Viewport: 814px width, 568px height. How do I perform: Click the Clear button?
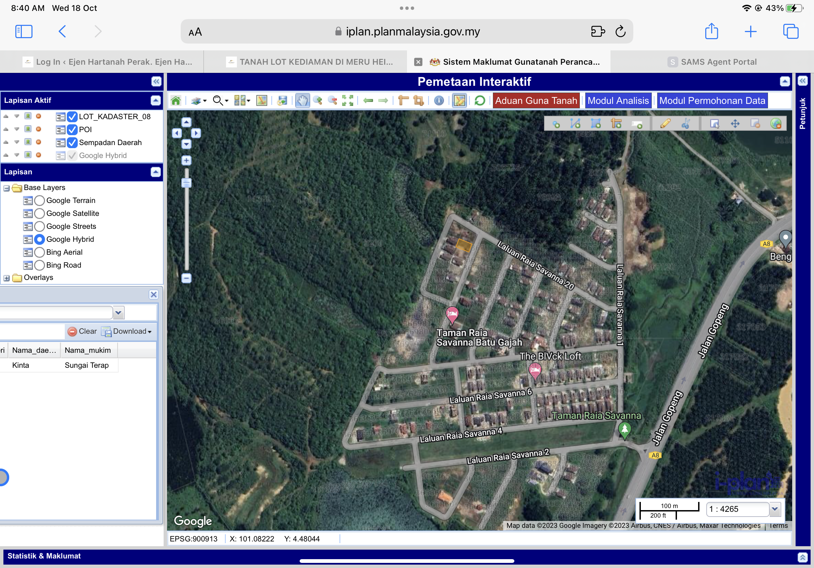coord(82,331)
